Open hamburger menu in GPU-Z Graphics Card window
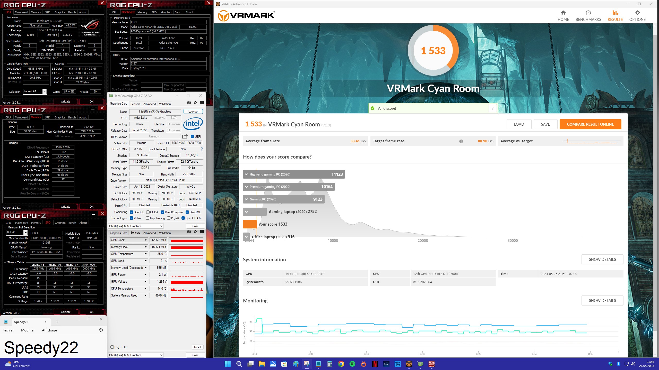The width and height of the screenshot is (659, 370). pyautogui.click(x=202, y=103)
